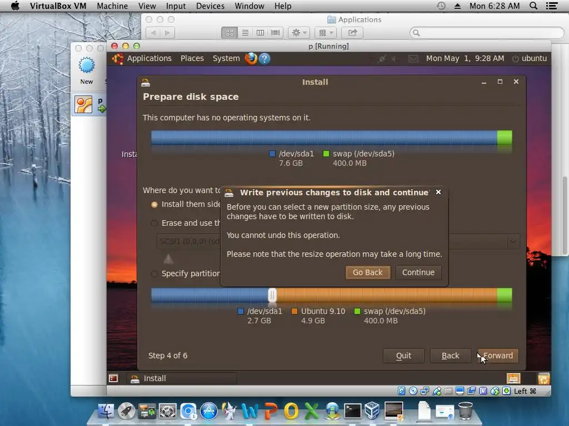
Task: Click the installer's Back button
Action: click(450, 356)
